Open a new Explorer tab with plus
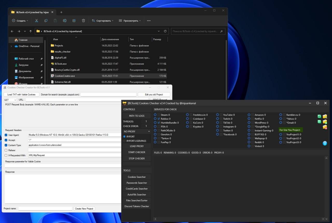332x223 pixels. click(61, 12)
